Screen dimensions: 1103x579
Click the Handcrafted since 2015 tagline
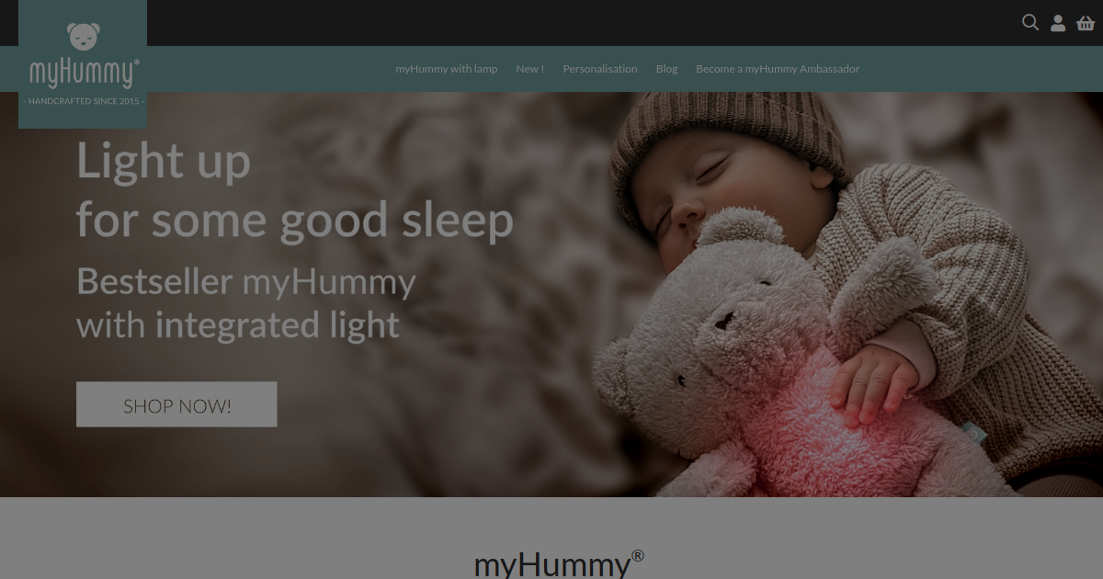(84, 101)
